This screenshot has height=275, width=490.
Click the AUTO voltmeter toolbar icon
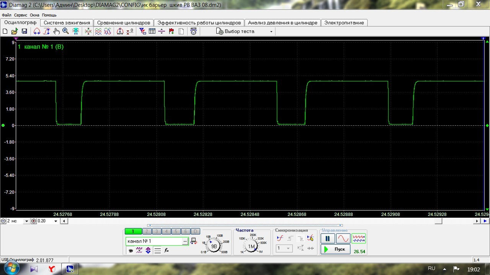(x=194, y=31)
